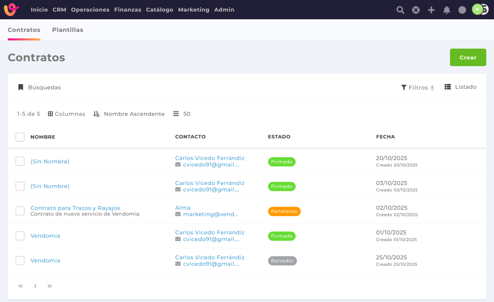Check the Contrato para Trazos y Rayajos row
Screen dimensions: 494x302
pyautogui.click(x=20, y=211)
